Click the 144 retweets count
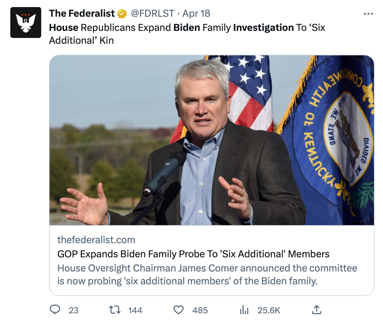383x321 pixels. click(x=135, y=310)
